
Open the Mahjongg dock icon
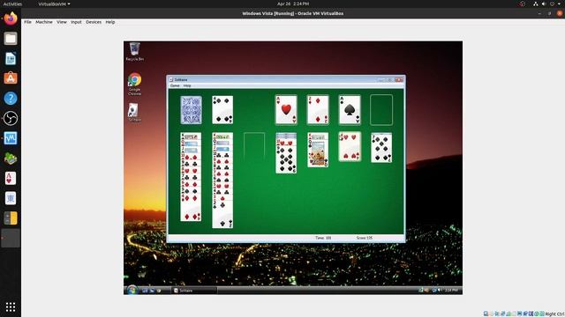point(11,198)
